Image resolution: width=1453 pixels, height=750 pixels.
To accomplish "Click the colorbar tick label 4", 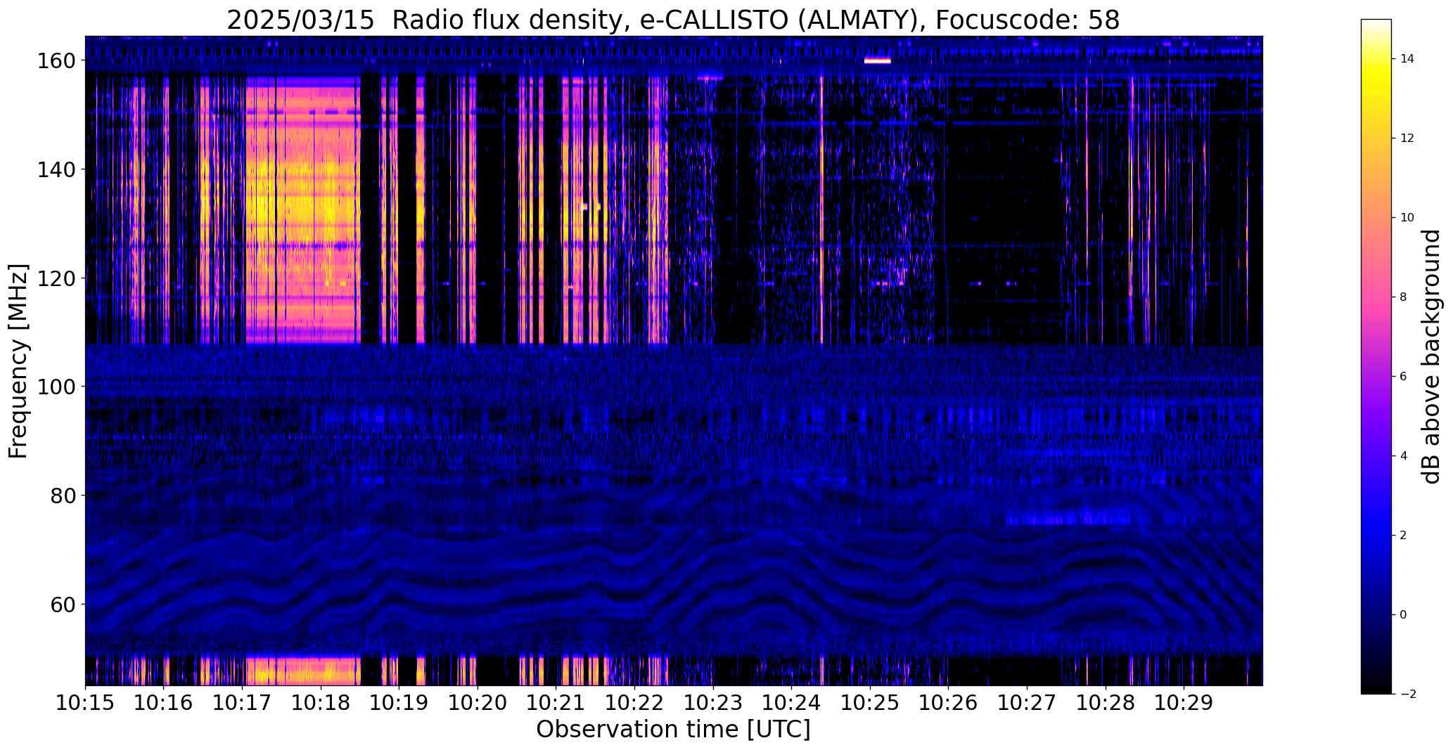I will (1404, 456).
